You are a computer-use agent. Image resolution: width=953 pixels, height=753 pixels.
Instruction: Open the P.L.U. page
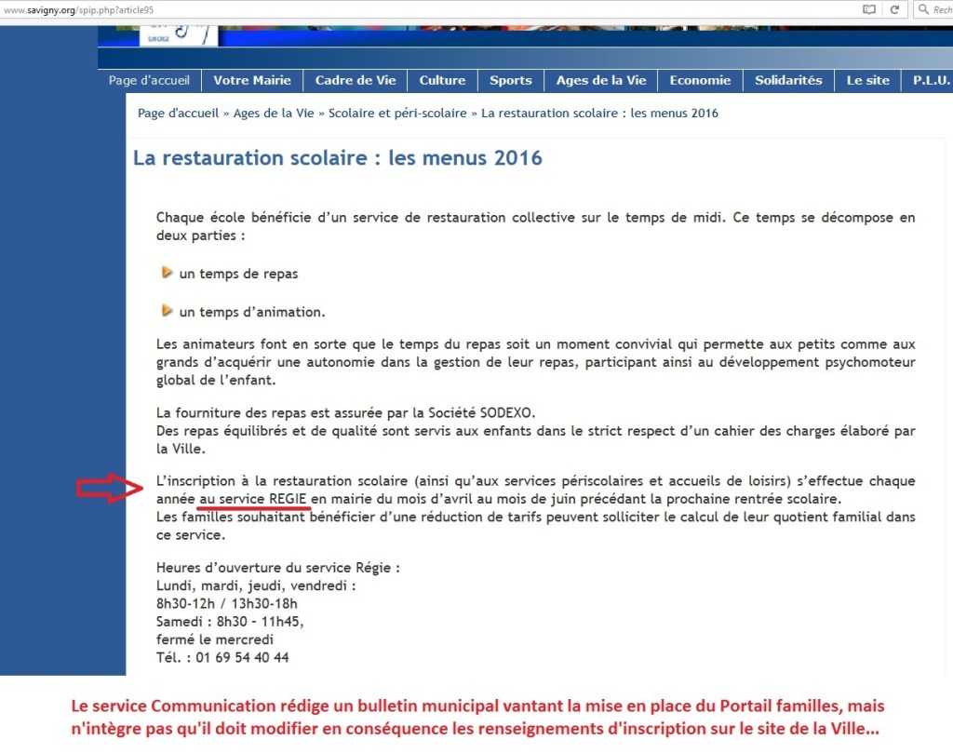(x=929, y=80)
